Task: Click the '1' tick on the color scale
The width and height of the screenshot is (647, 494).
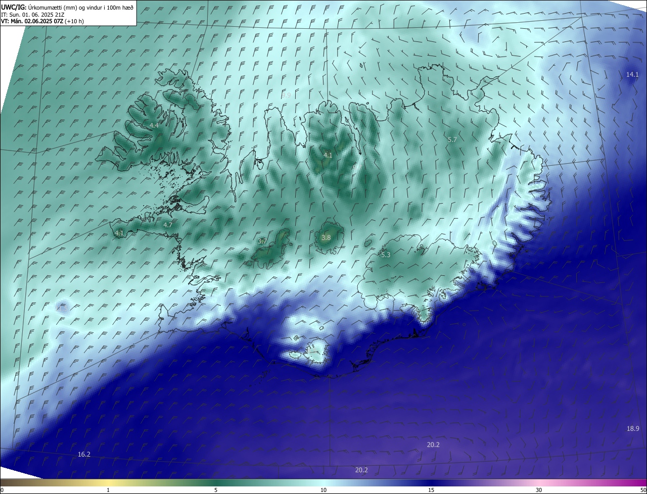Action: coord(108,490)
